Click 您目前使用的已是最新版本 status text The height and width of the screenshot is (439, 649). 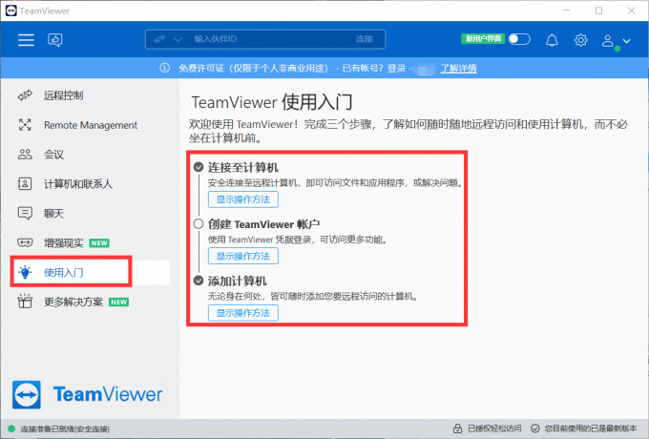[x=591, y=429]
